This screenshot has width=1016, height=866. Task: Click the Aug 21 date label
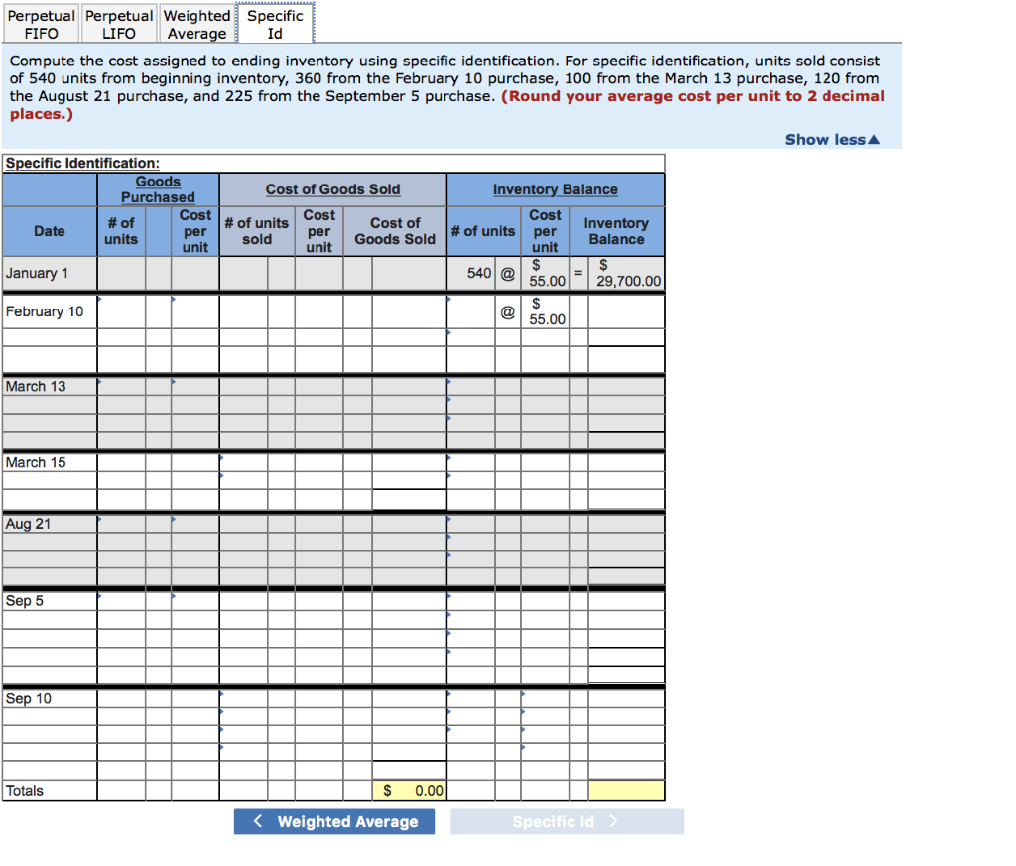[x=28, y=524]
